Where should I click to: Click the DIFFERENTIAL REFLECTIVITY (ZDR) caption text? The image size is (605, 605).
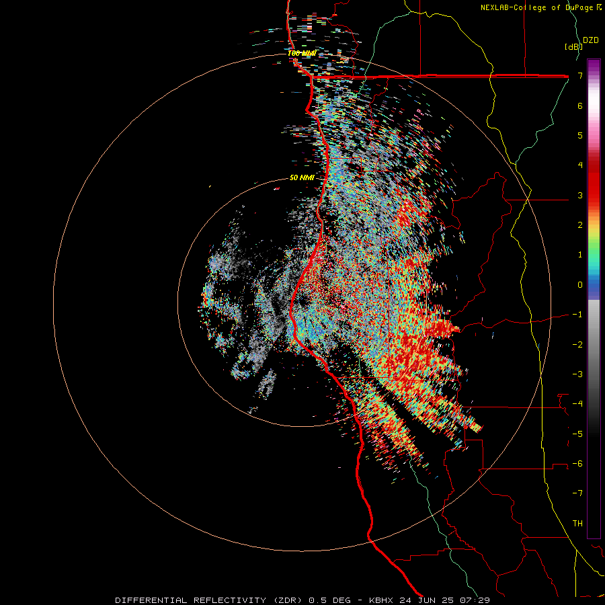pyautogui.click(x=210, y=600)
